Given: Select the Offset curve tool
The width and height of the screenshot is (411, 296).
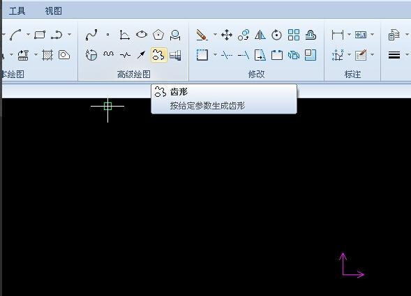Looking at the screenshot, I should pos(311,35).
